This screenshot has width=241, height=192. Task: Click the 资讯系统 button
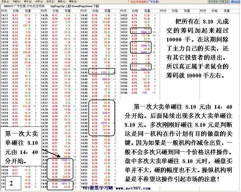coord(213,2)
